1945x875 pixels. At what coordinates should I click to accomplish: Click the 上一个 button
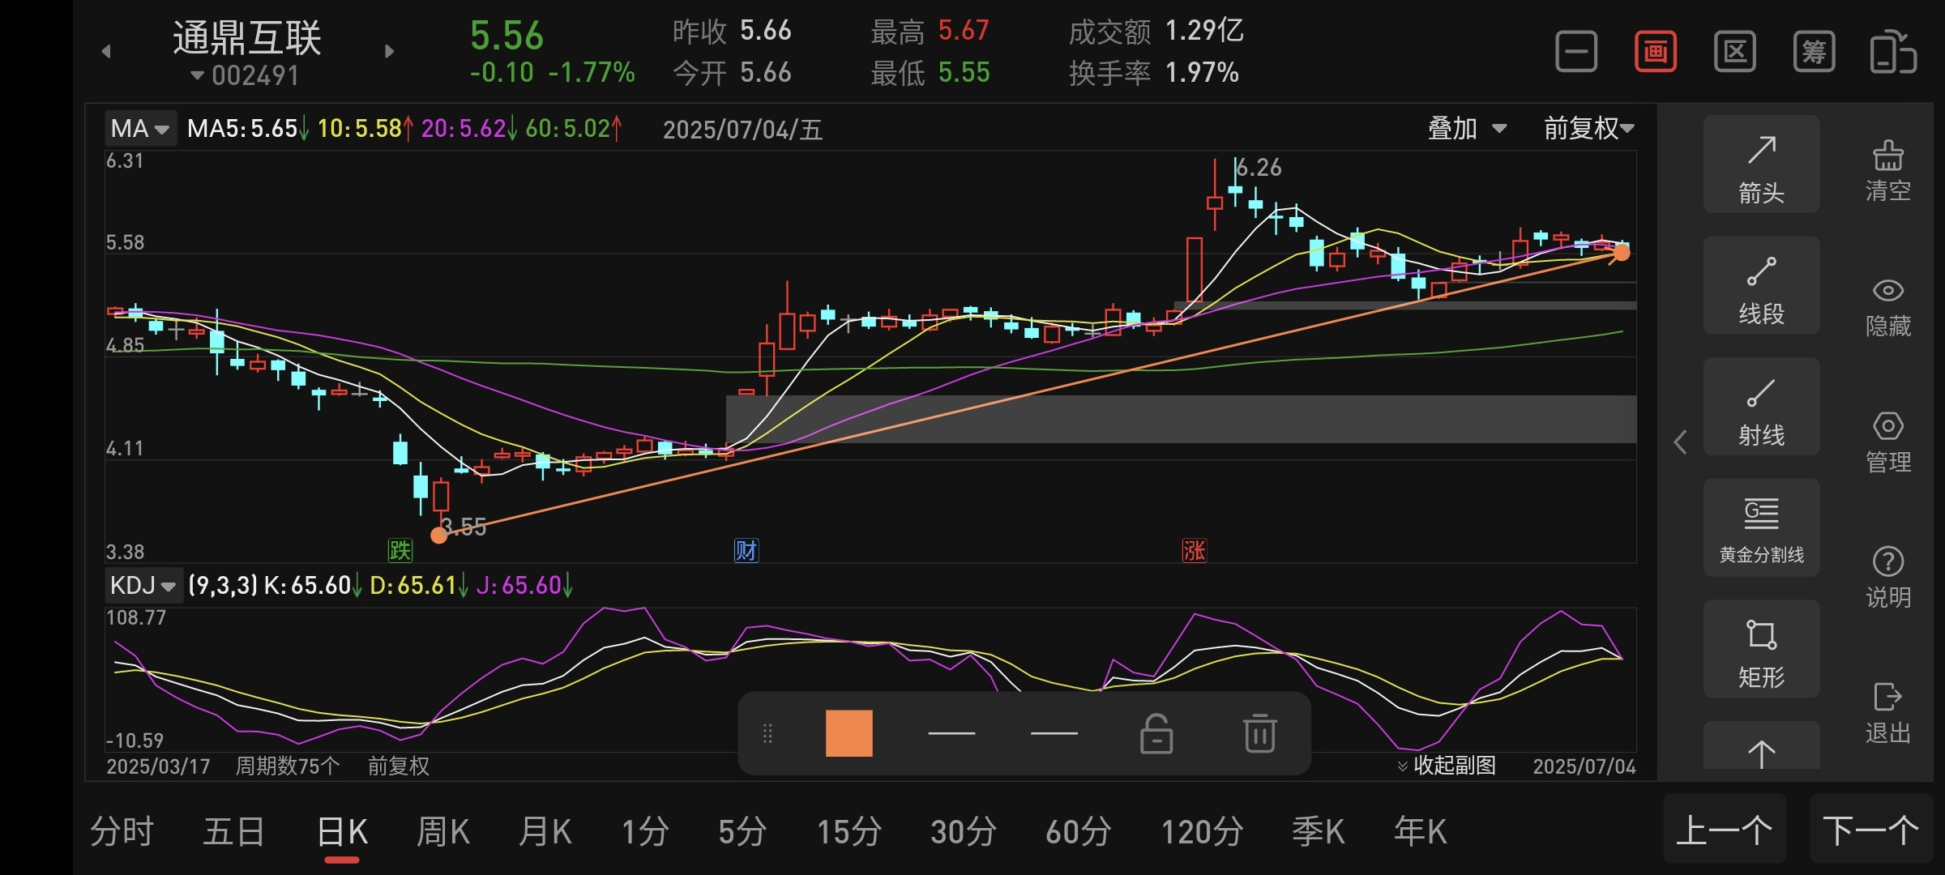pos(1725,830)
